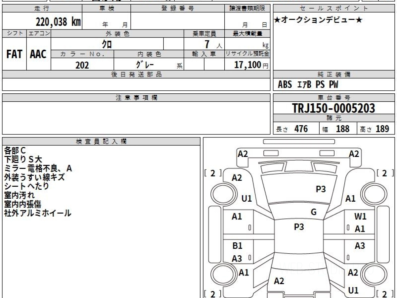Click the note 下廻りS大
This screenshot has height=298, width=397.
(23, 160)
